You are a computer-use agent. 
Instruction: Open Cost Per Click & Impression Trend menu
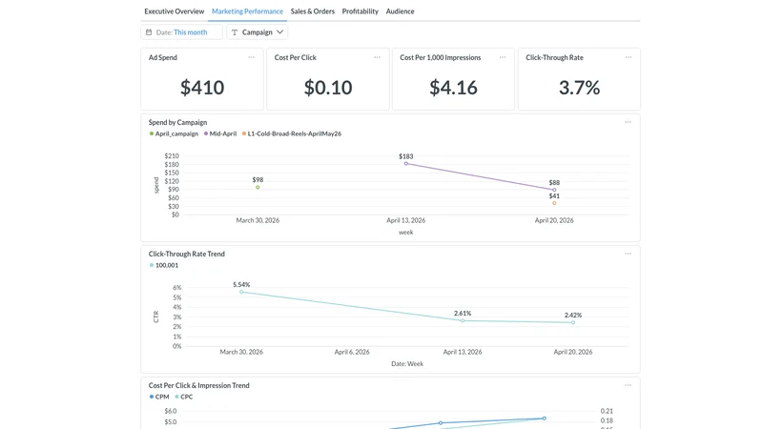[628, 385]
